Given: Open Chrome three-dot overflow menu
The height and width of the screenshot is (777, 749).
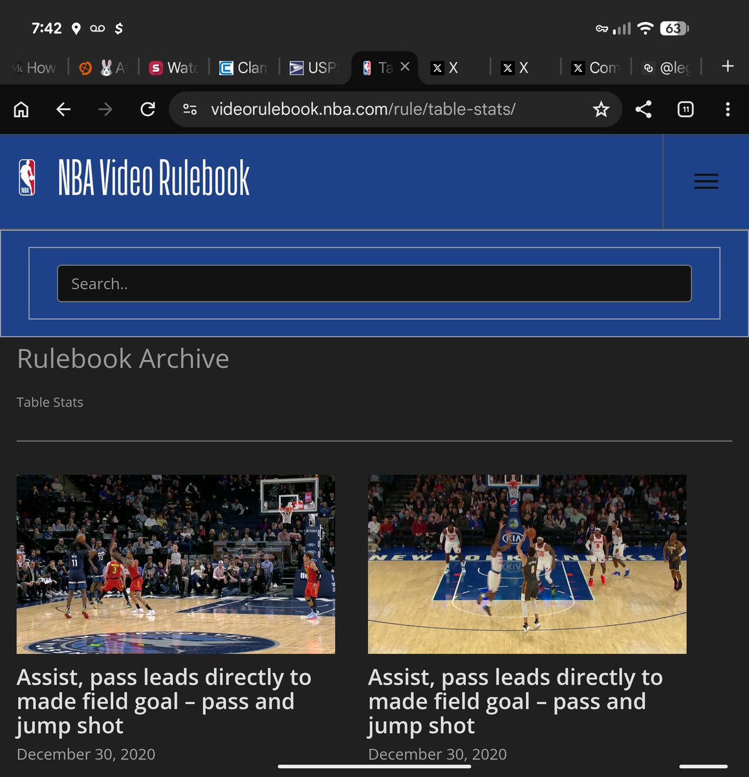Looking at the screenshot, I should 728,109.
